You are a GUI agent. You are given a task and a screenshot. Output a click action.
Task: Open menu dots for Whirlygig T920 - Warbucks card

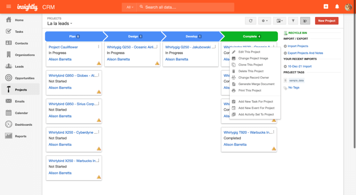tap(274, 132)
